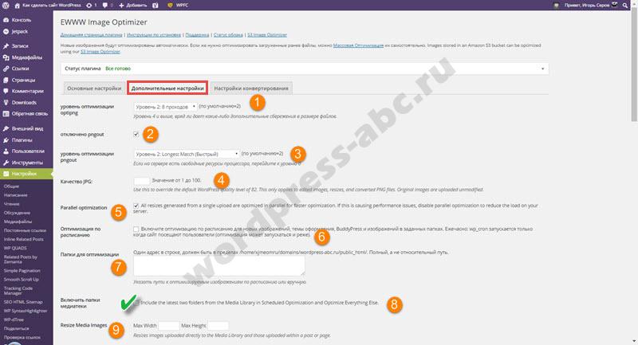This screenshot has height=345, width=638.
Task: Open the updates counter icon in admin bar
Action: 89,6
